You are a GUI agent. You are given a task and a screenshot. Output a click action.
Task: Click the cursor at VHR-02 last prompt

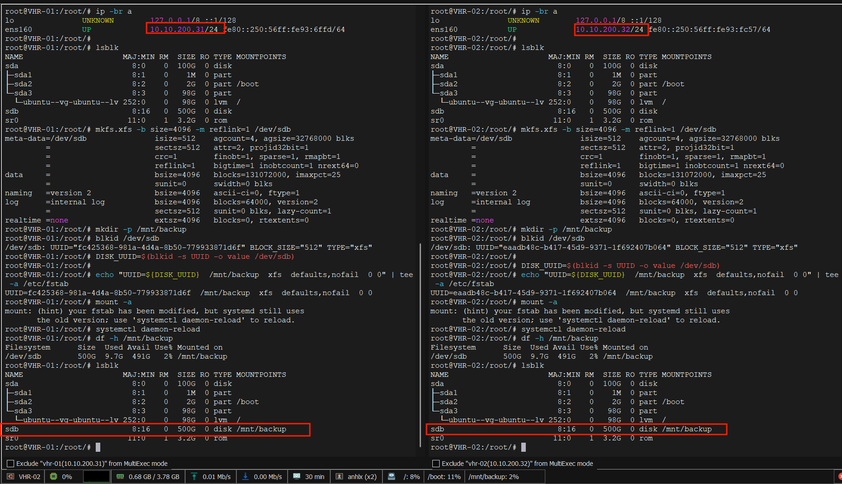[524, 447]
